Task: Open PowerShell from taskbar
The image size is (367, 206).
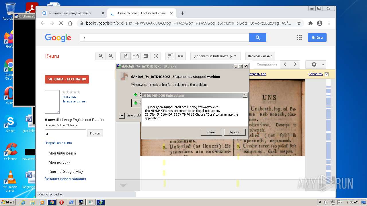Action: tap(71, 202)
